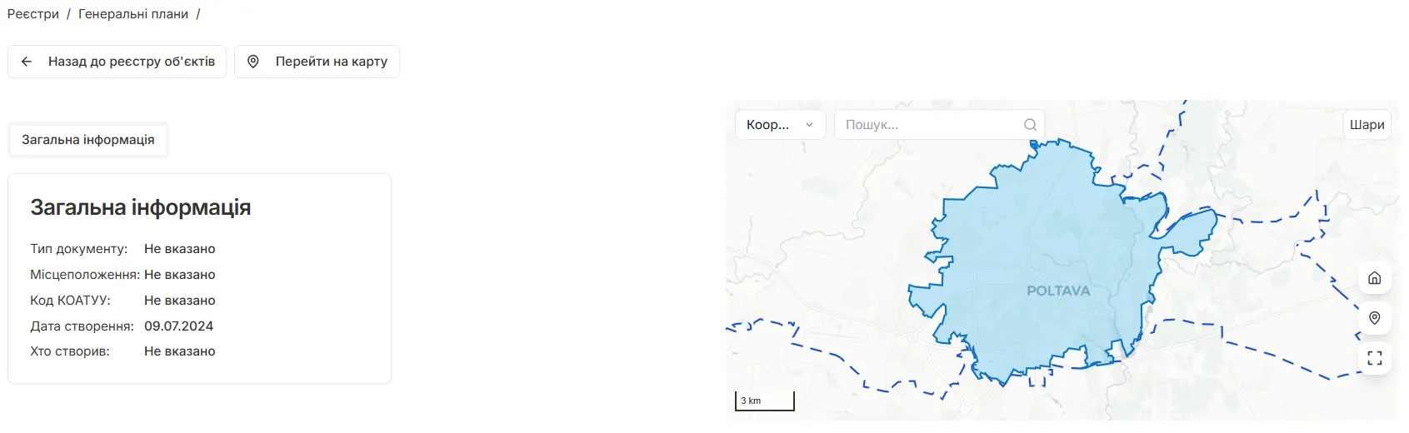
Task: Click the location marker map button
Action: (1375, 318)
